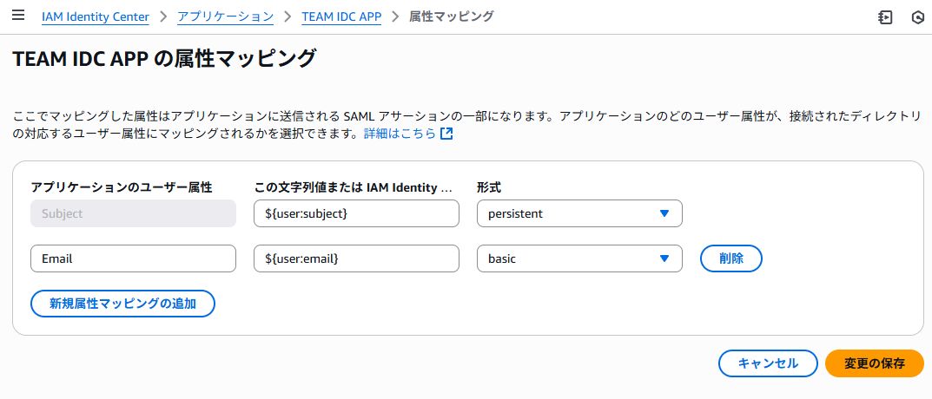Navigate to アプリケーション breadcrumb
Viewport: 932px width, 399px height.
coord(225,16)
